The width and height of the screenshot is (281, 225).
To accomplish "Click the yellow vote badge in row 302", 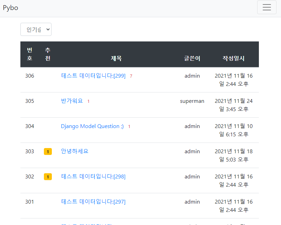I will tap(48, 177).
